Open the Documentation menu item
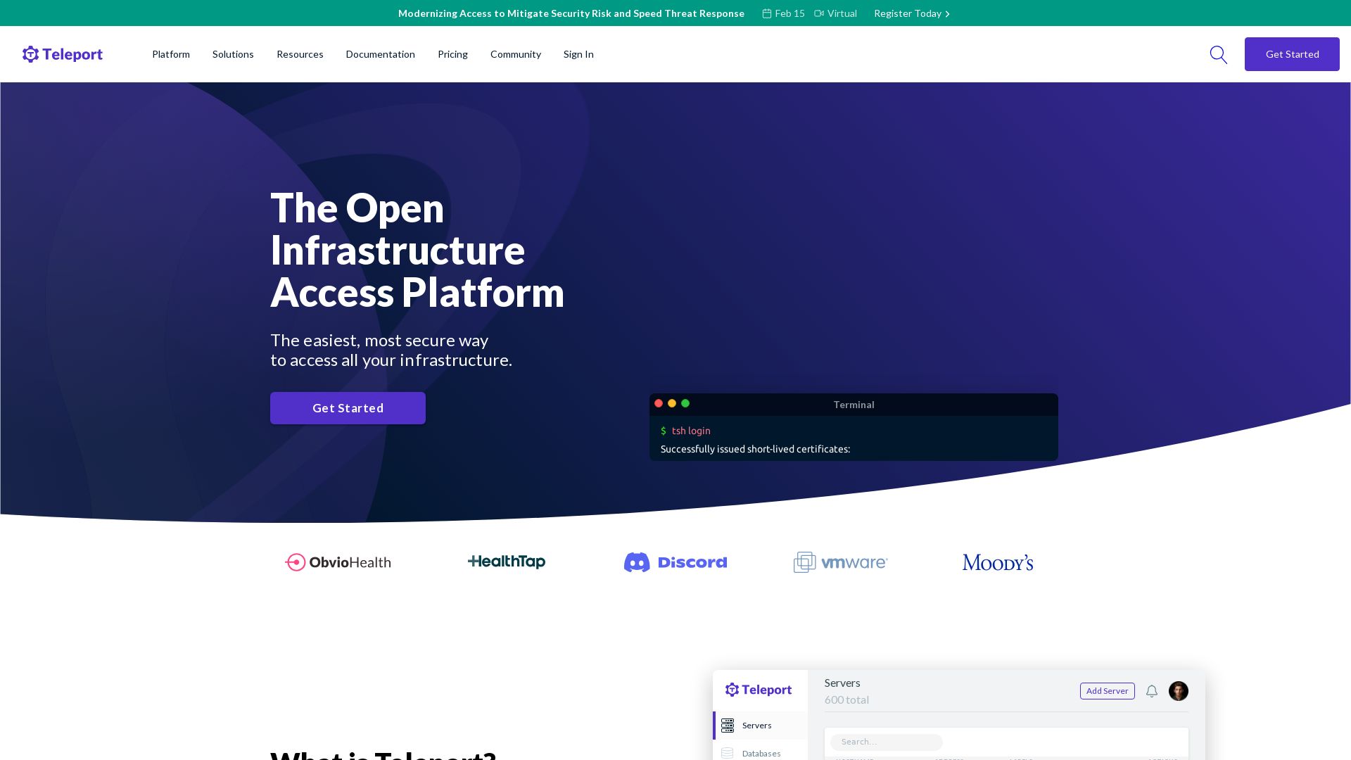The width and height of the screenshot is (1351, 760). [380, 54]
